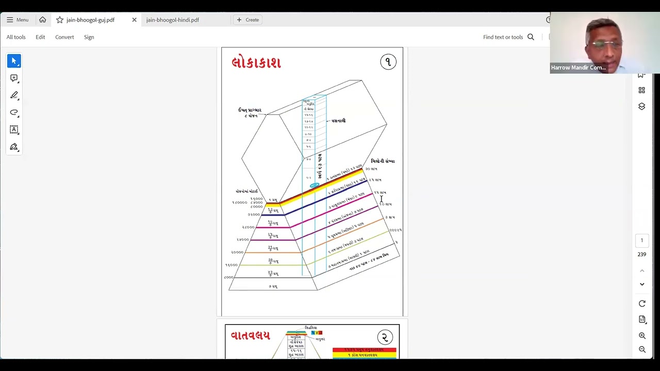The width and height of the screenshot is (660, 371).
Task: Open the Edit tools
Action: tap(40, 37)
